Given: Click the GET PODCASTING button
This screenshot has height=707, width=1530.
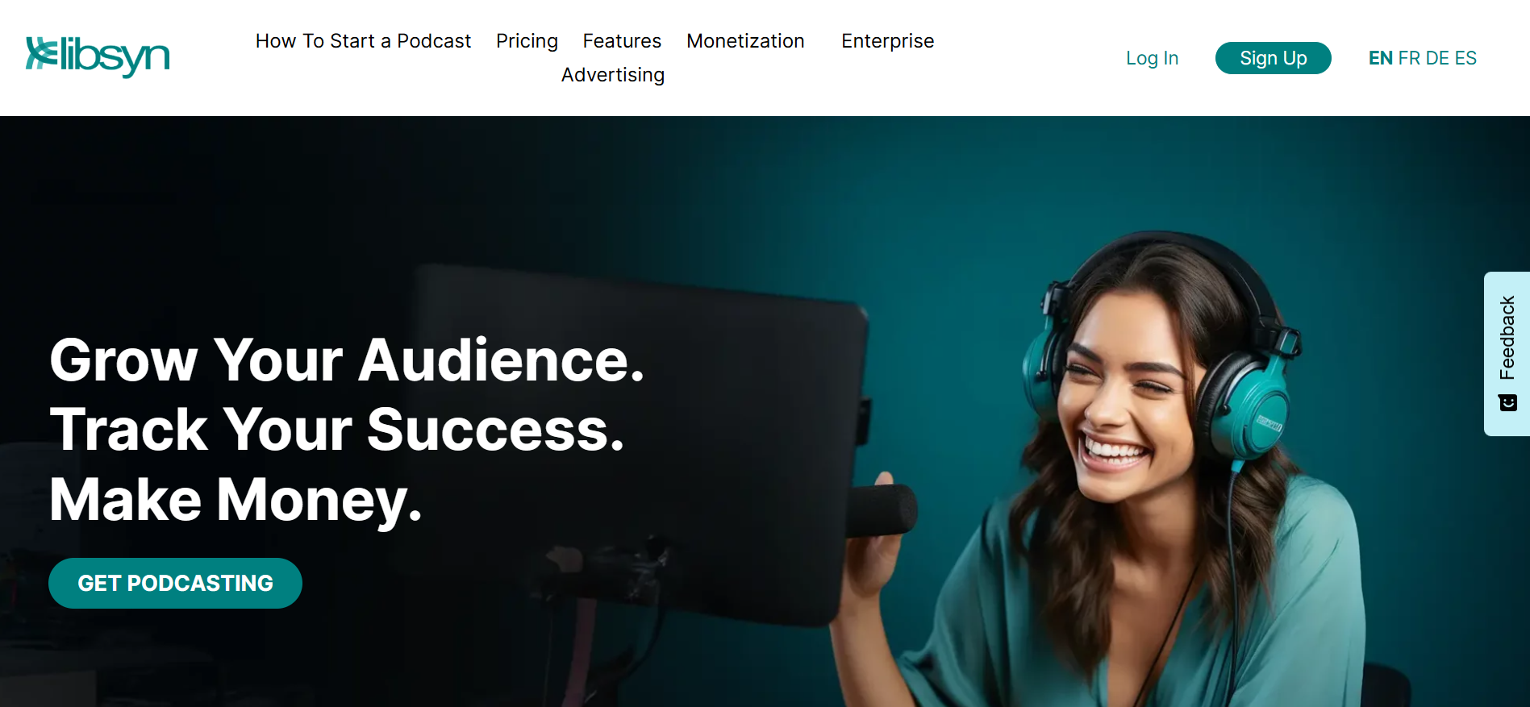Looking at the screenshot, I should click(x=175, y=583).
